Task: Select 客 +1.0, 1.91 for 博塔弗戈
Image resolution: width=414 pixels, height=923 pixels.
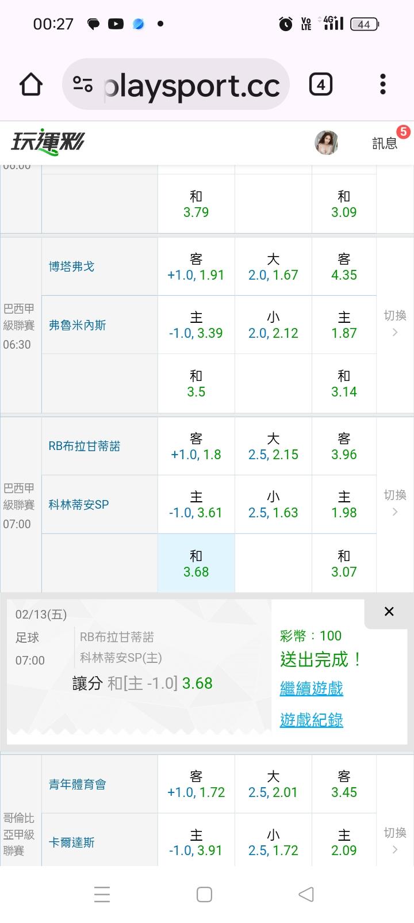Action: (196, 267)
